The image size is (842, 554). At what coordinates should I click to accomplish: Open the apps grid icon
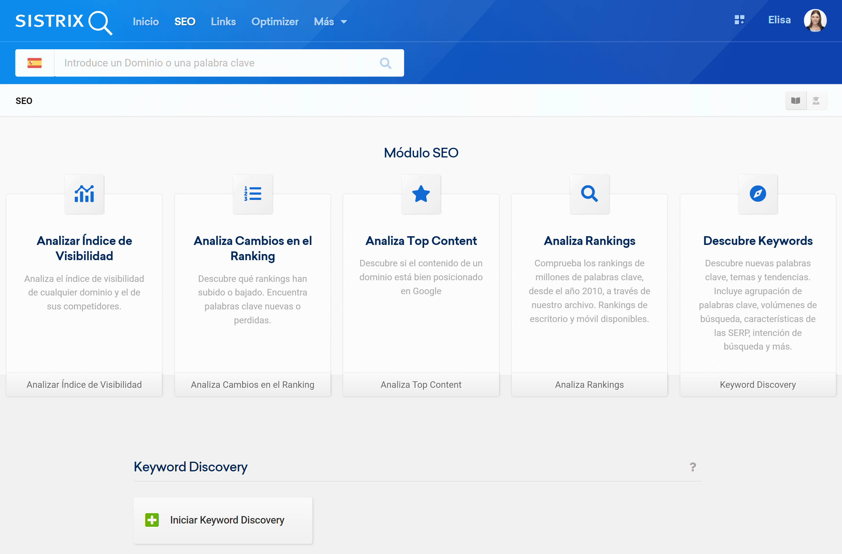pos(739,20)
